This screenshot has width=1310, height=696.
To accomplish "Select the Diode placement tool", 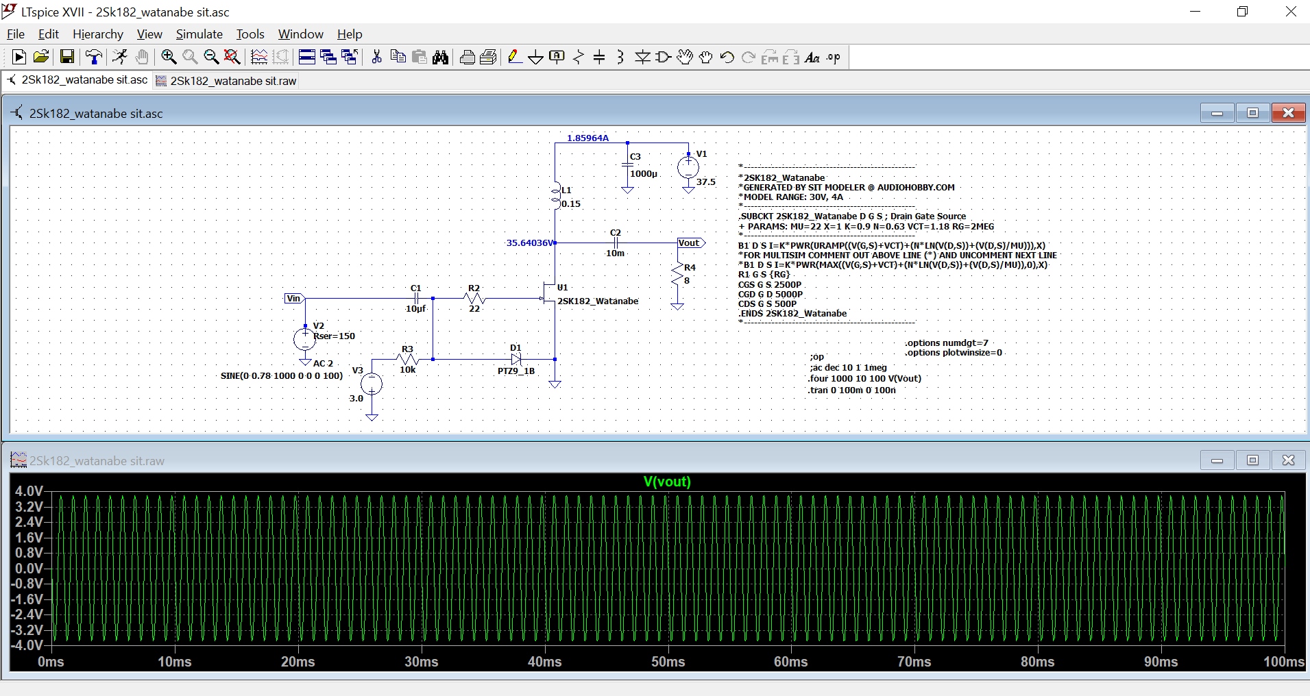I will [x=642, y=58].
